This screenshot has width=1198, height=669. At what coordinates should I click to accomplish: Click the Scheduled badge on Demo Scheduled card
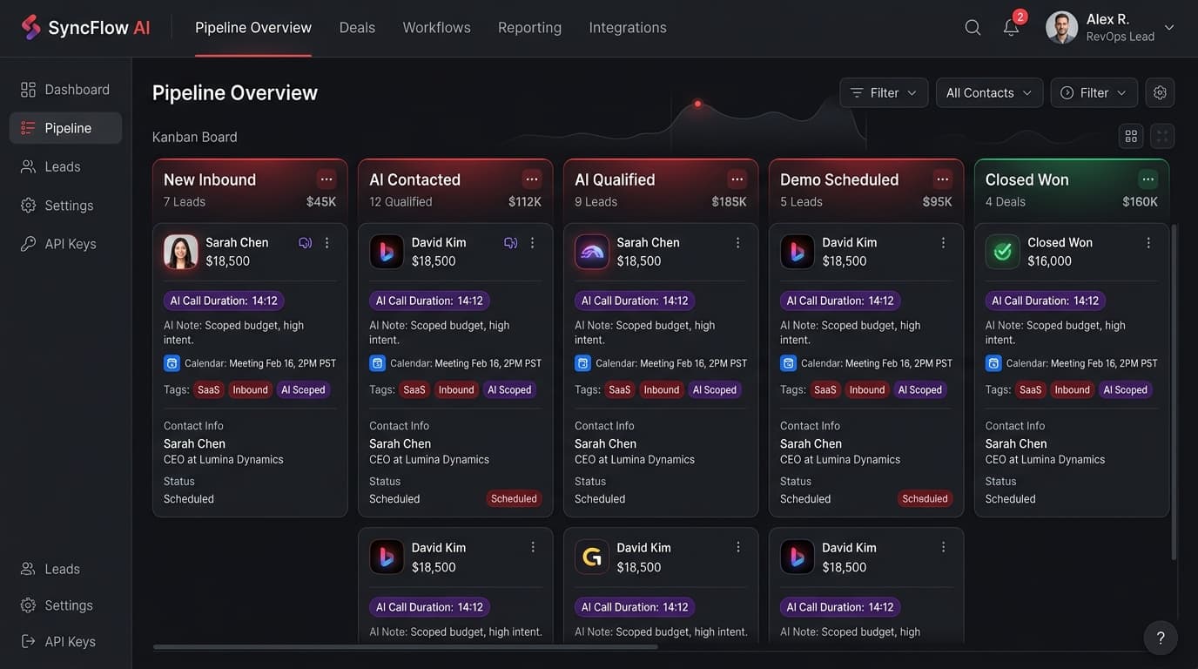coord(925,499)
